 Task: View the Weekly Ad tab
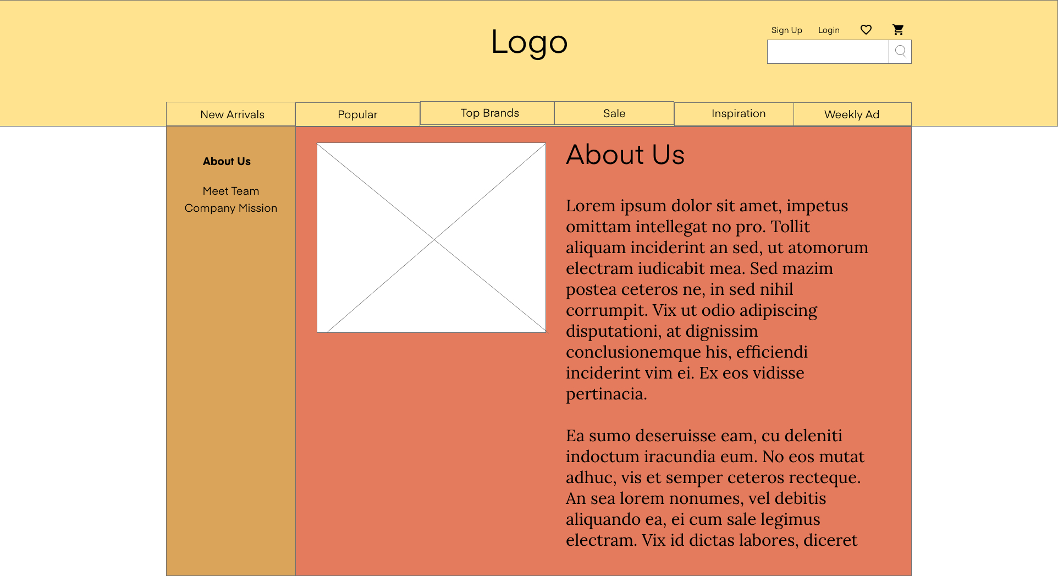pos(851,114)
